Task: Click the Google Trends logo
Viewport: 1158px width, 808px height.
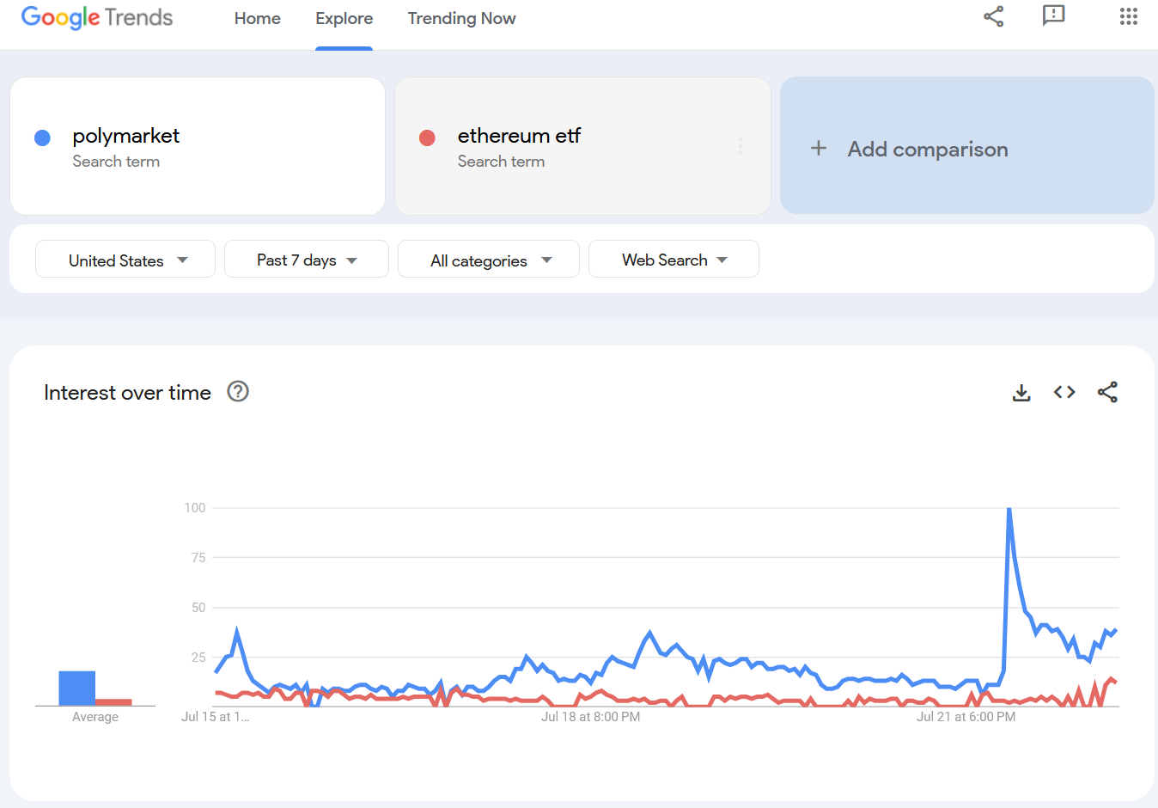Action: click(x=97, y=17)
